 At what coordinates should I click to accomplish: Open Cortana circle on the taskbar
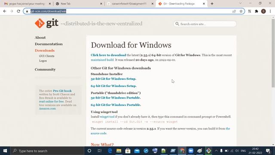89,151
